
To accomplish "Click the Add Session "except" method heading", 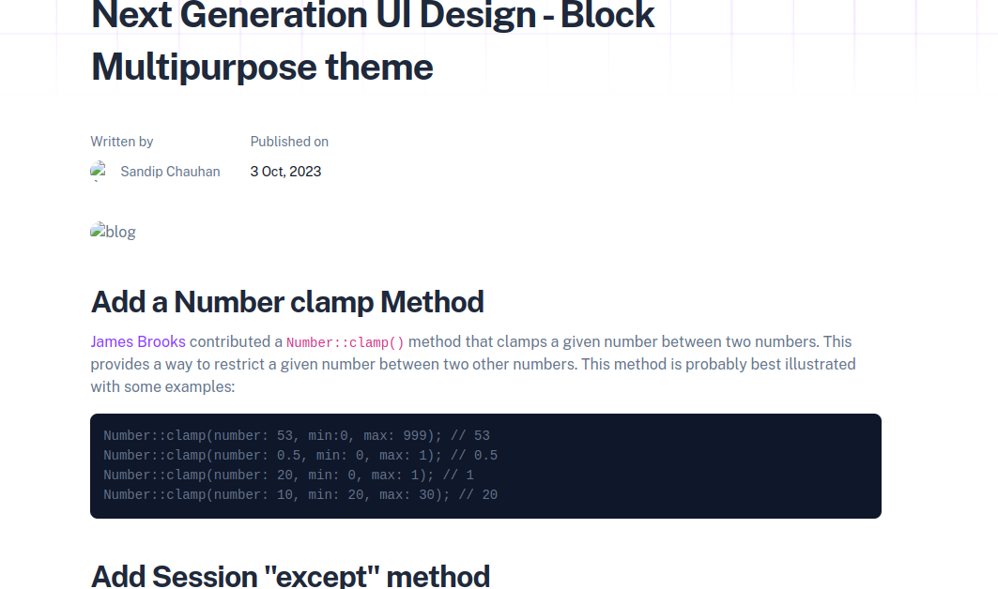I will 290,575.
